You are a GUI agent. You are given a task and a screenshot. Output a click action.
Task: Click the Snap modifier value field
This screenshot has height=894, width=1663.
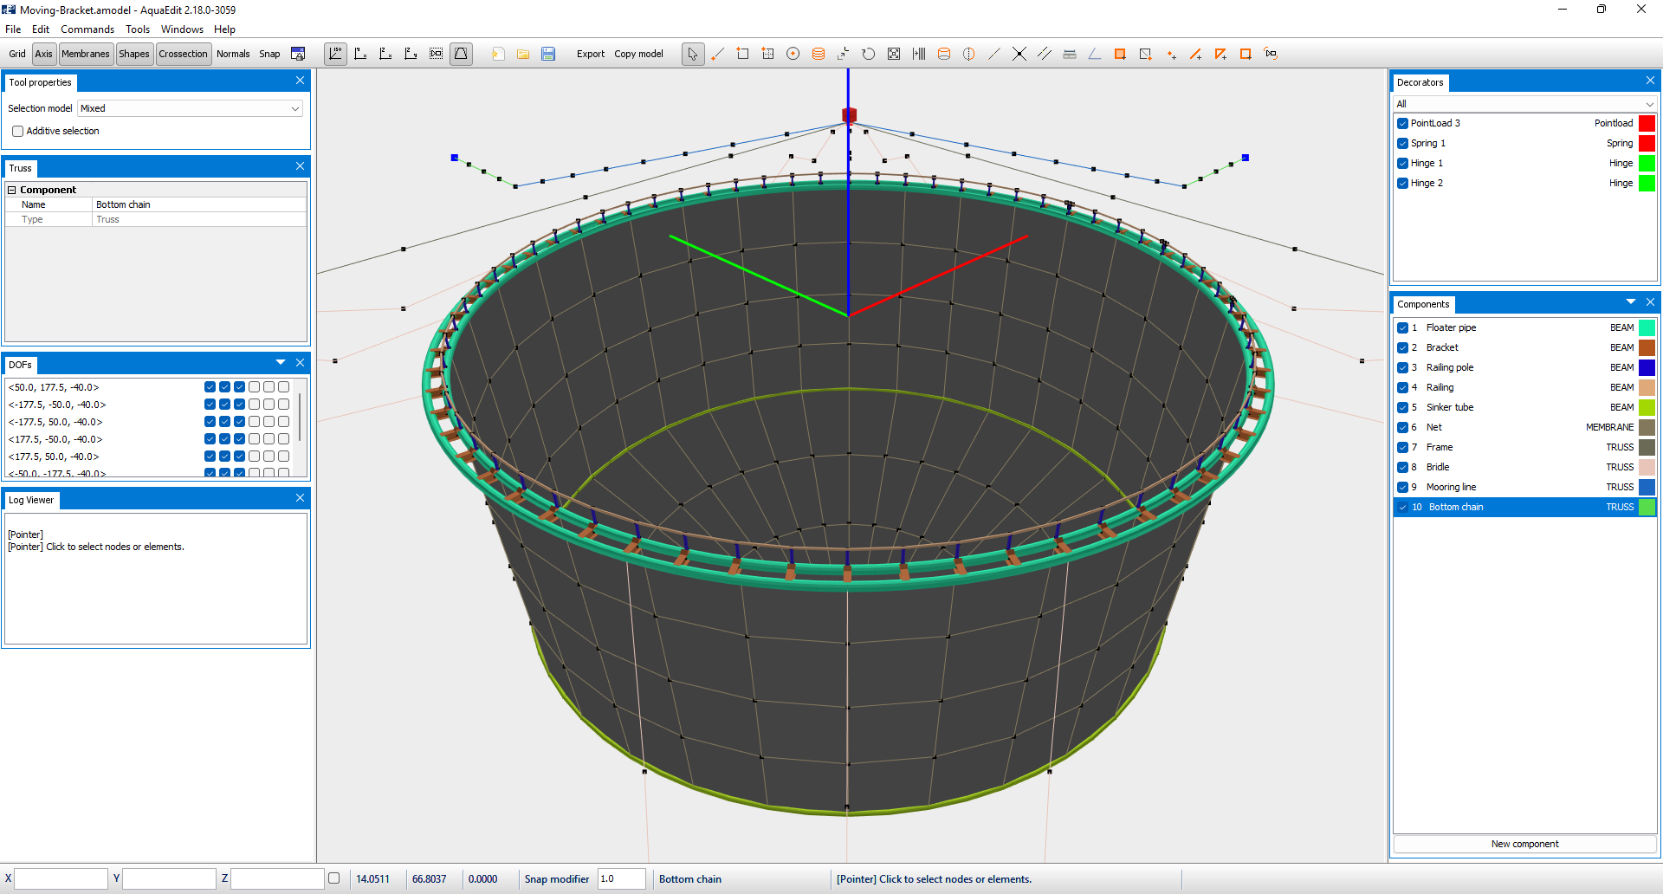621,878
